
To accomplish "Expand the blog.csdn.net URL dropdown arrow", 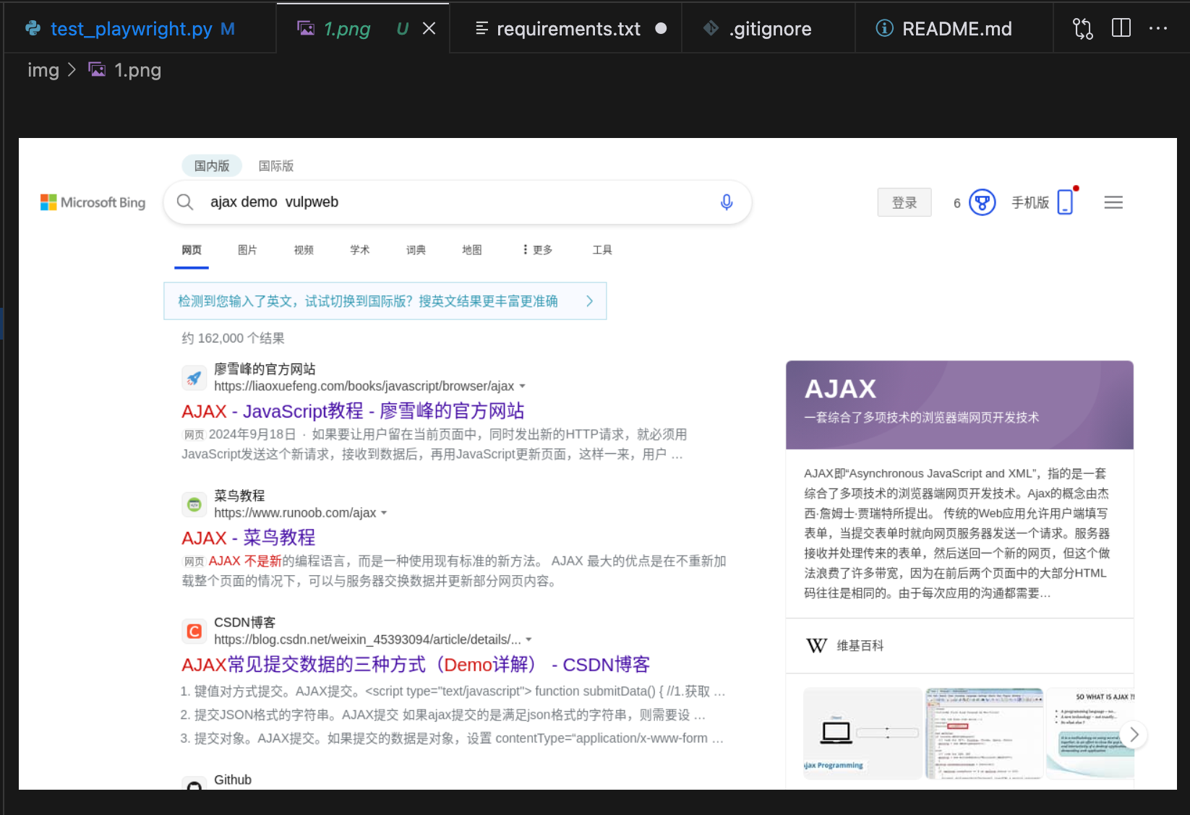I will tap(528, 640).
